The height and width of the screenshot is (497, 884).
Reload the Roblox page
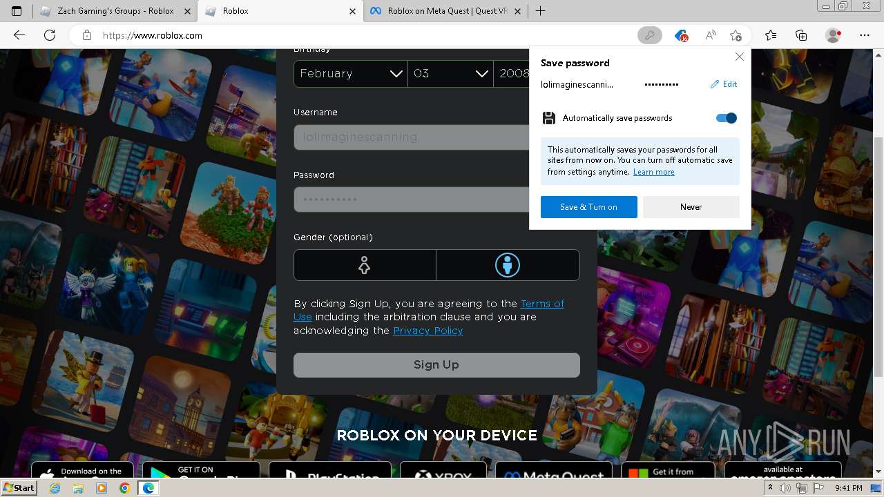(x=50, y=35)
